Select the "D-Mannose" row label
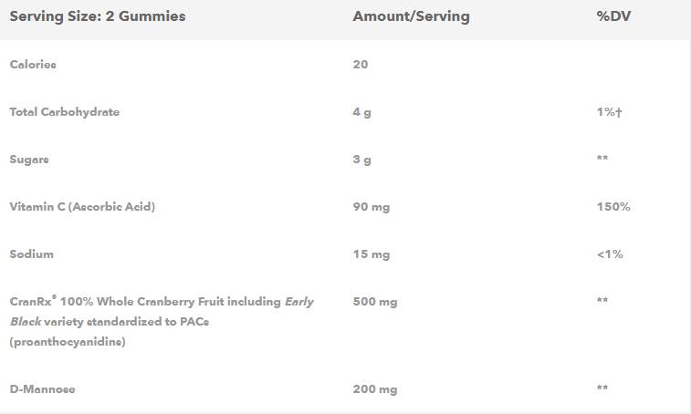The height and width of the screenshot is (414, 691). point(42,389)
